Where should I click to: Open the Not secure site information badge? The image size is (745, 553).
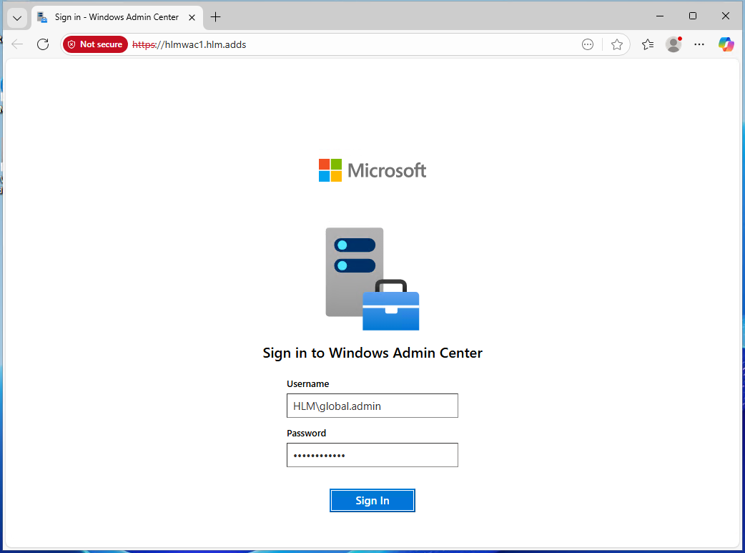point(95,44)
